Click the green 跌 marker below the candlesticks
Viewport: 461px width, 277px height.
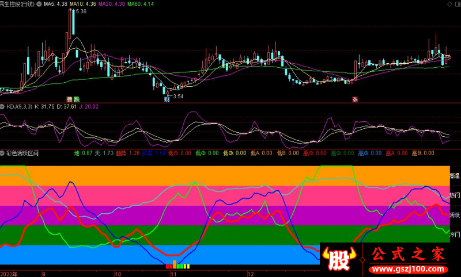[x=77, y=99]
